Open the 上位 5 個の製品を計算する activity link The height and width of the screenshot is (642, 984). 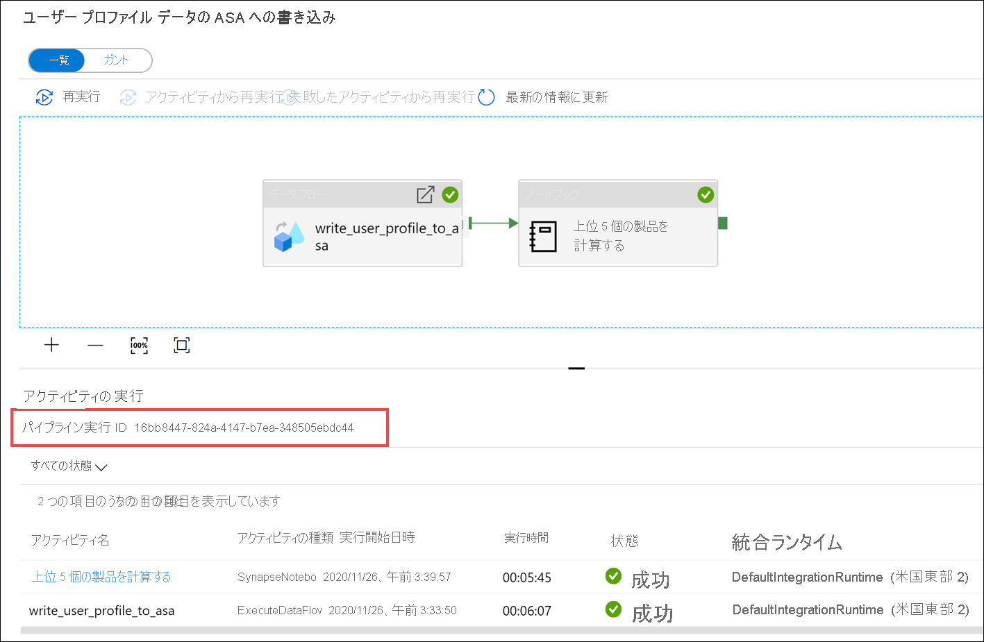click(x=101, y=577)
